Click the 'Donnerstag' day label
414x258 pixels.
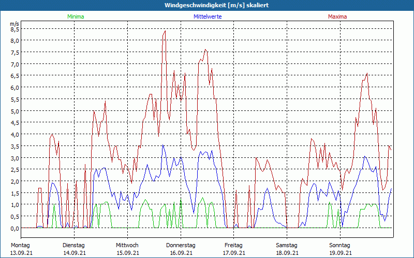point(181,246)
